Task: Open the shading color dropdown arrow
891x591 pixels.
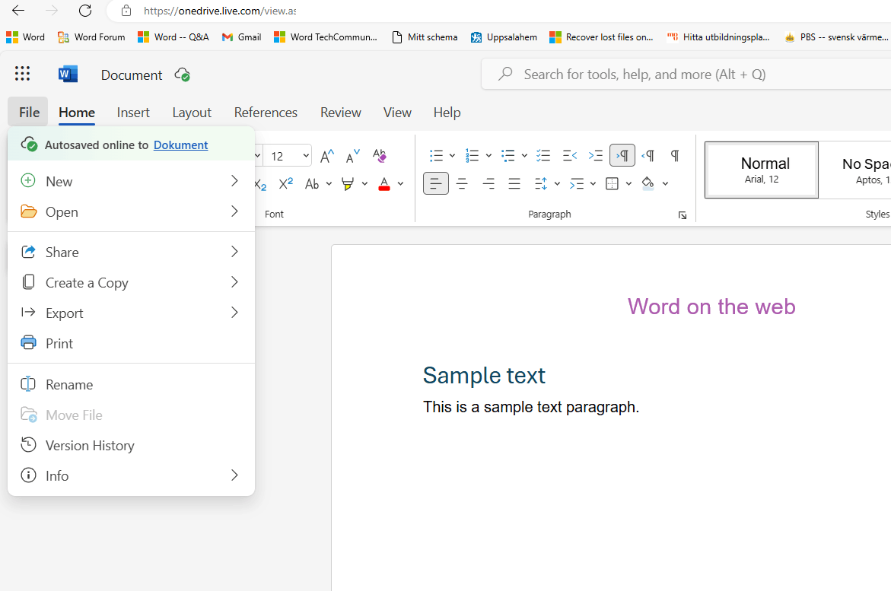Action: 665,183
